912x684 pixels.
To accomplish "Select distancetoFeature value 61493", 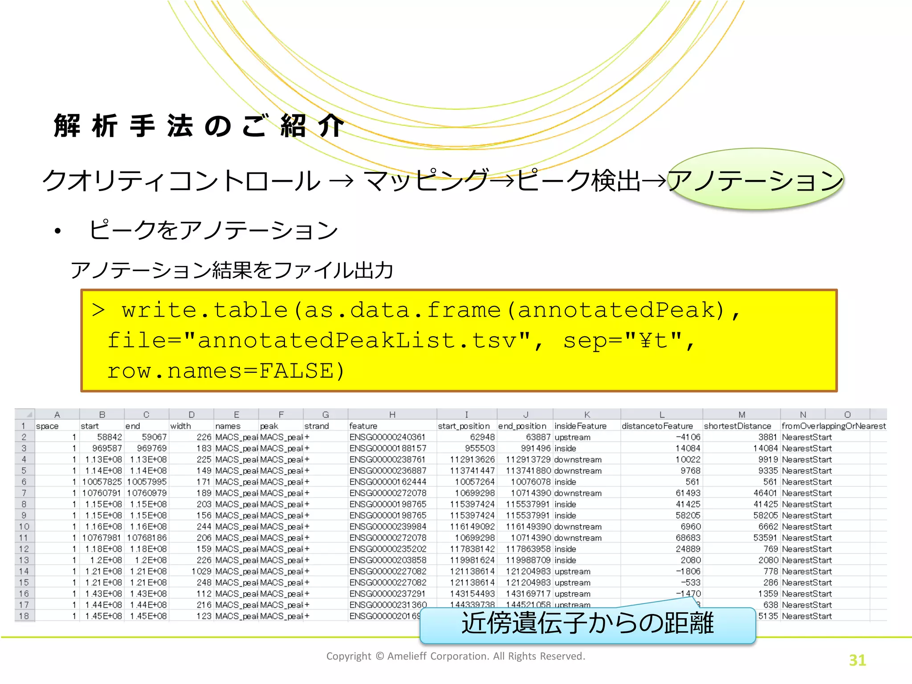I will pos(662,493).
